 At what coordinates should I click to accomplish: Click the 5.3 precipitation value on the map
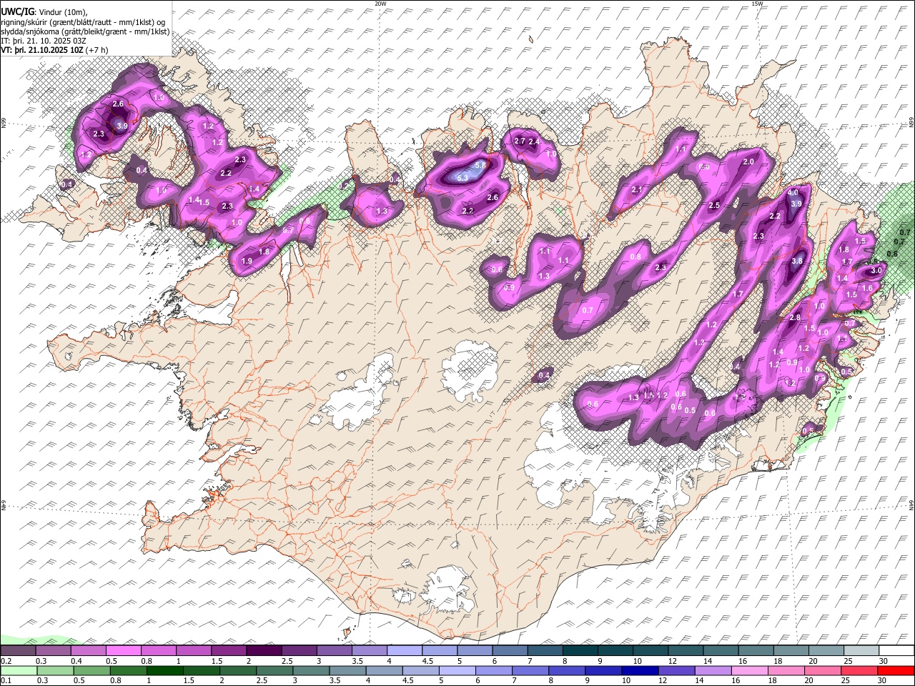[462, 177]
